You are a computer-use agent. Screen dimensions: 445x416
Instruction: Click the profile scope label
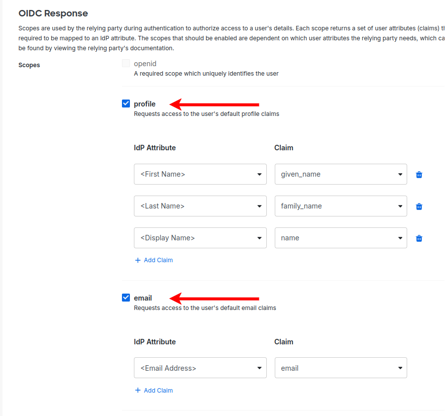pos(145,104)
